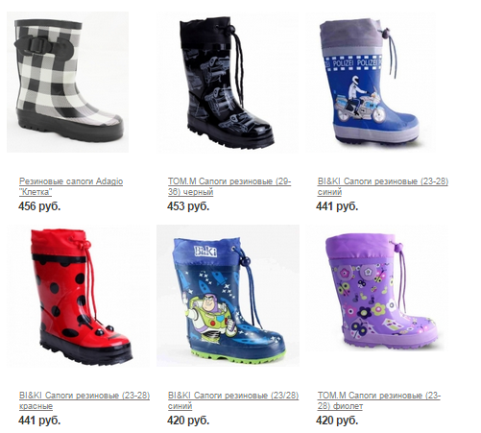The width and height of the screenshot is (481, 433).
Task: Open the black TOM.M boot photo
Action: (x=228, y=82)
